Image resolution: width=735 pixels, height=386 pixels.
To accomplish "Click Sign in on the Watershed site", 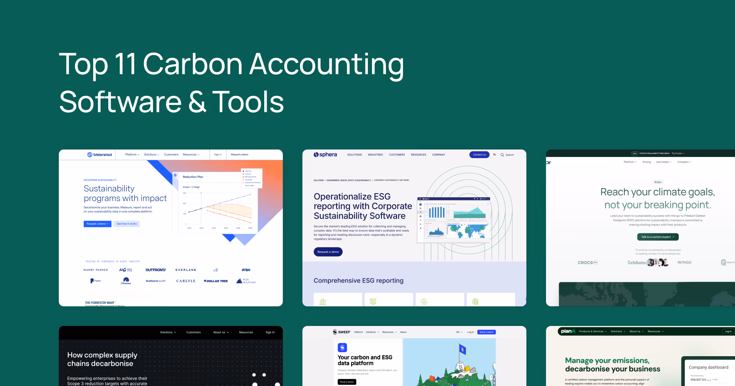I will [218, 155].
